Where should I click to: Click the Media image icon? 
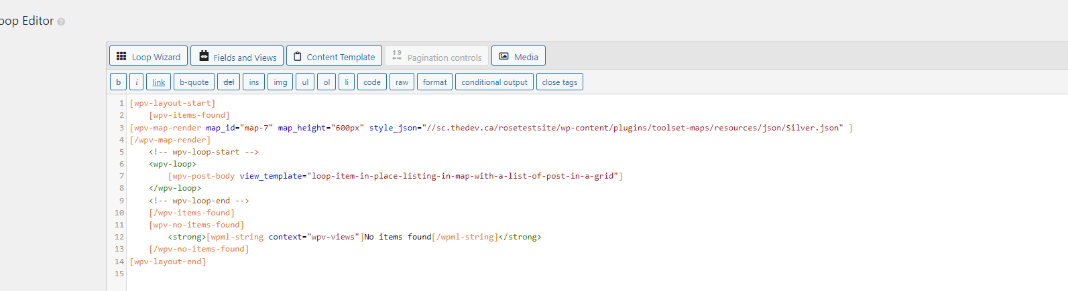coord(503,56)
